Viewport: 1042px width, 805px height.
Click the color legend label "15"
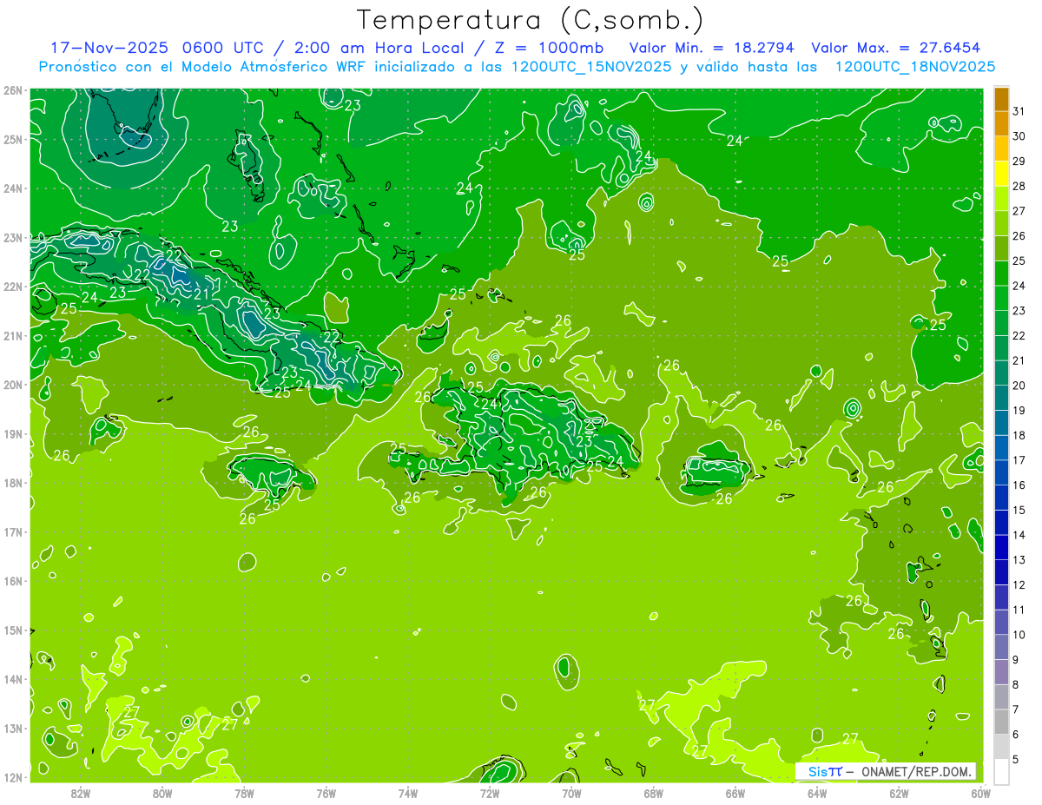tap(1019, 511)
